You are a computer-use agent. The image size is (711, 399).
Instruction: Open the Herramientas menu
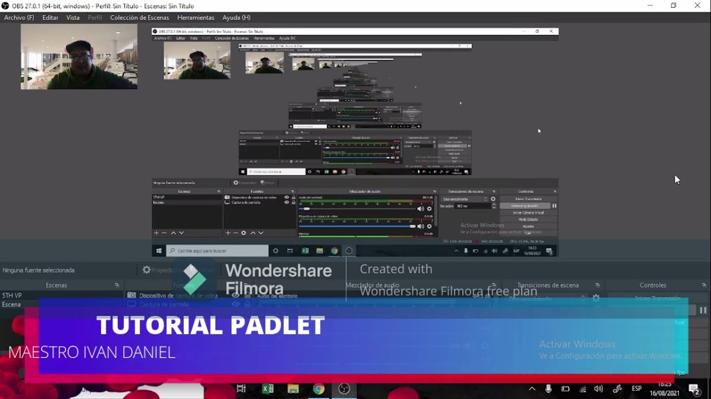click(x=196, y=18)
